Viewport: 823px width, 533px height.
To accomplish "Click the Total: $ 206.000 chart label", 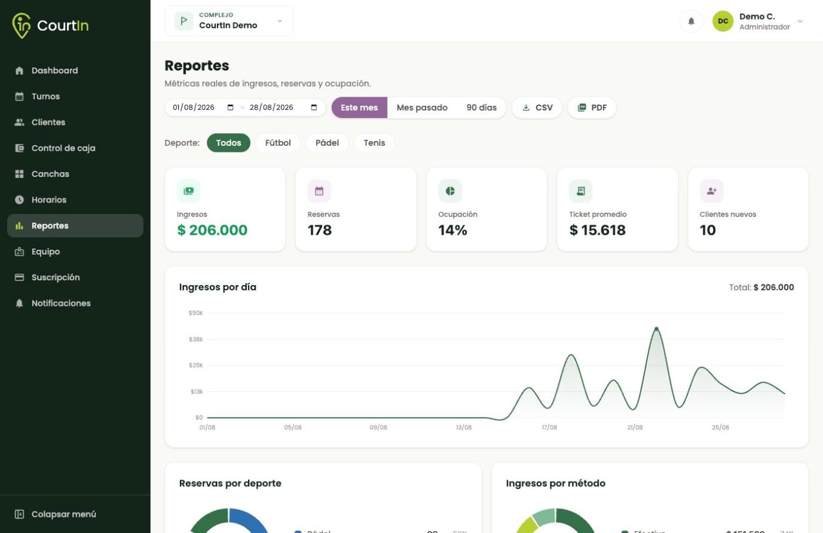I will tap(761, 287).
